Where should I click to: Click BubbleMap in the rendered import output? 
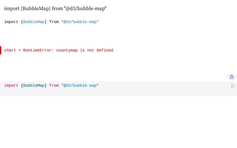coord(34,22)
